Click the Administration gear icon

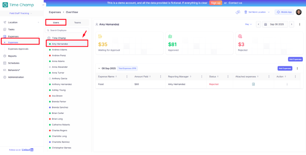click(5, 77)
